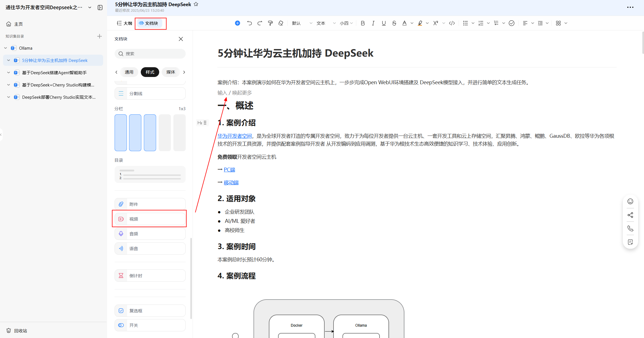The width and height of the screenshot is (644, 338).
Task: Open font color dropdown arrow
Action: [412, 23]
